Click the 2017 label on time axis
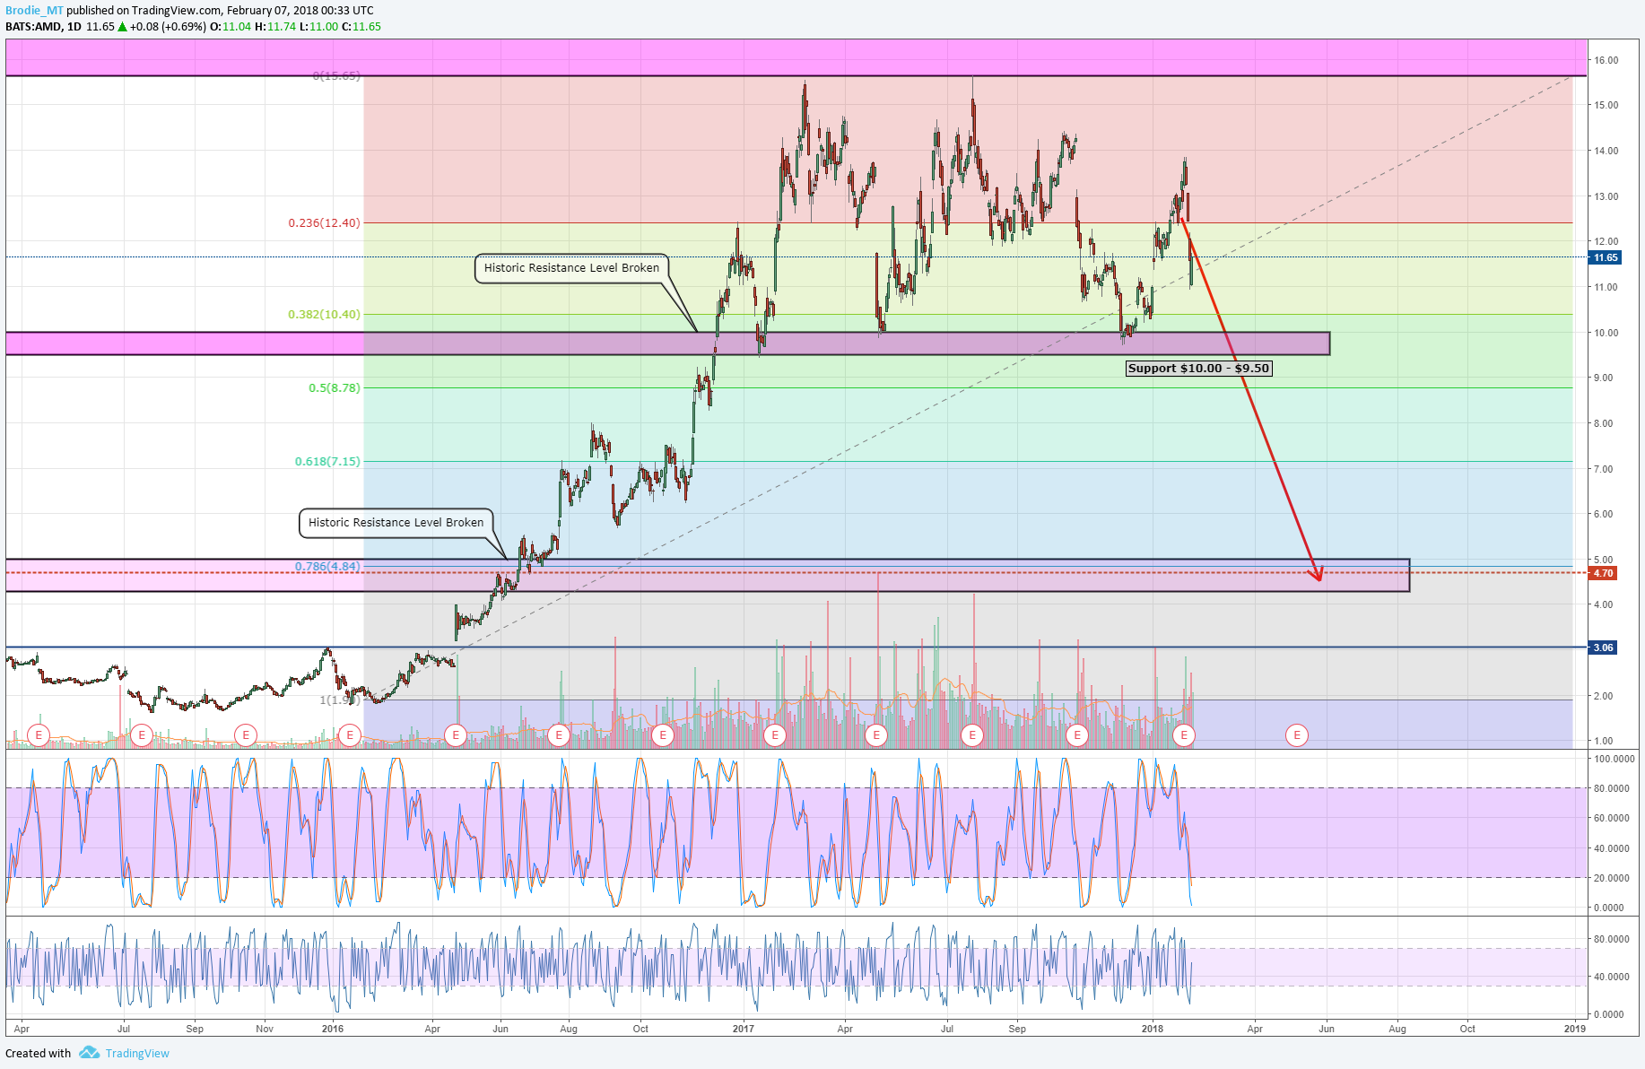The height and width of the screenshot is (1069, 1645). [744, 1029]
